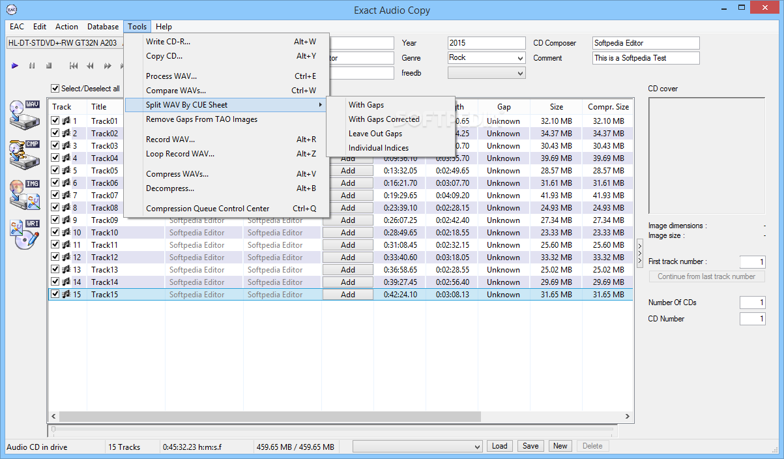Open the EAC title bar icon menu
This screenshot has width=784, height=459.
pyautogui.click(x=12, y=10)
